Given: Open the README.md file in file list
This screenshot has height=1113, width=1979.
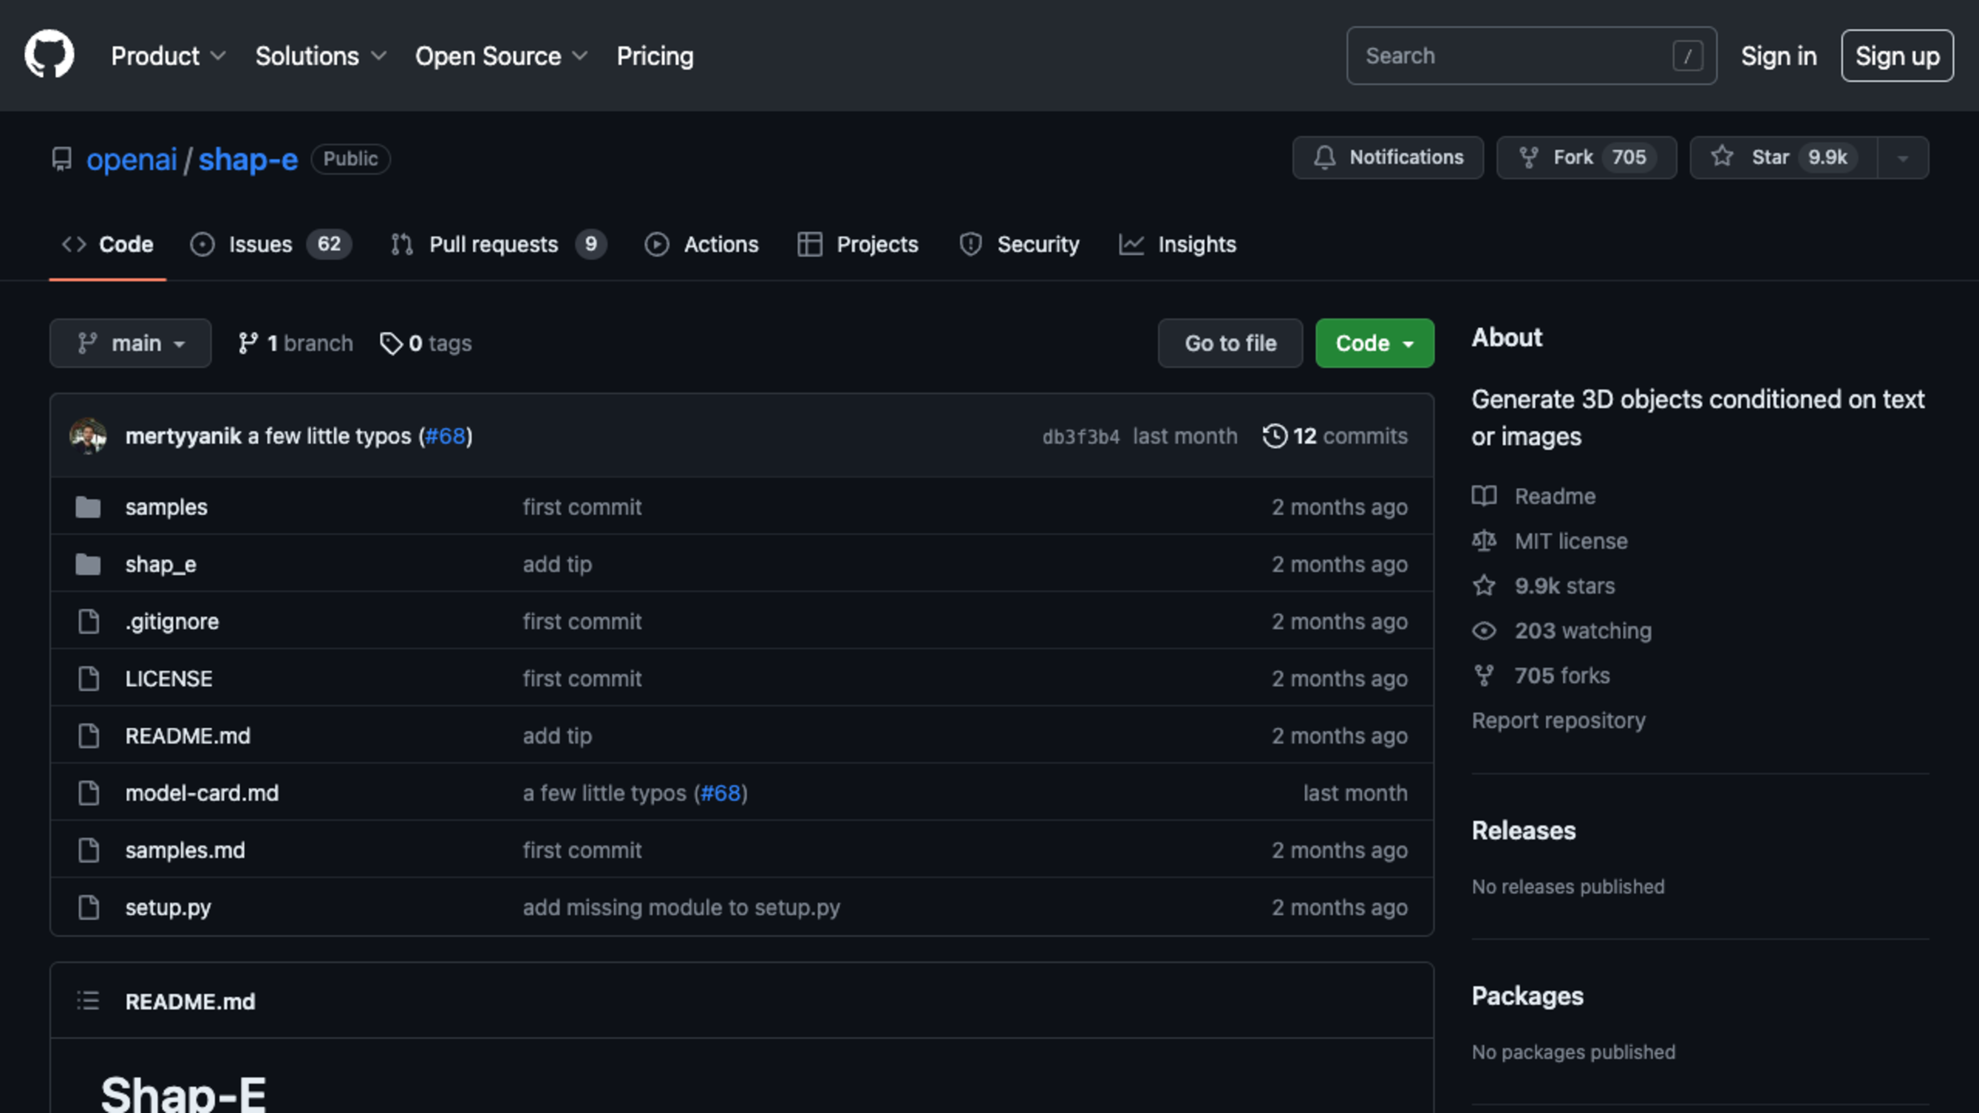Looking at the screenshot, I should 188,736.
